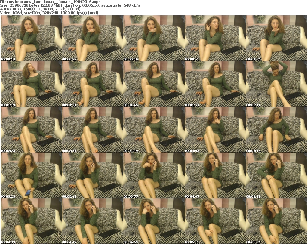This screenshot has height=244, width=308.
Task: Open the thumbnail stamped 00:03:15
Action: [277, 130]
